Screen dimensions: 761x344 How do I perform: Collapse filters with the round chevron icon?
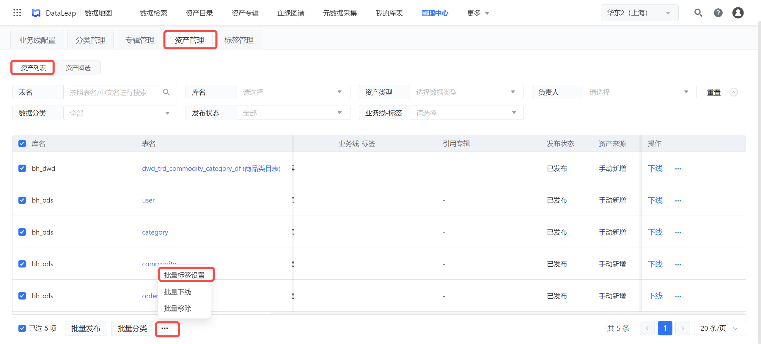pyautogui.click(x=734, y=92)
